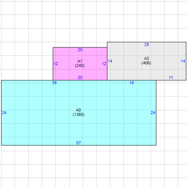This screenshot has width=187, height=187.
Task: Click the 24 dimension on A0 right side
Action: (x=153, y=113)
